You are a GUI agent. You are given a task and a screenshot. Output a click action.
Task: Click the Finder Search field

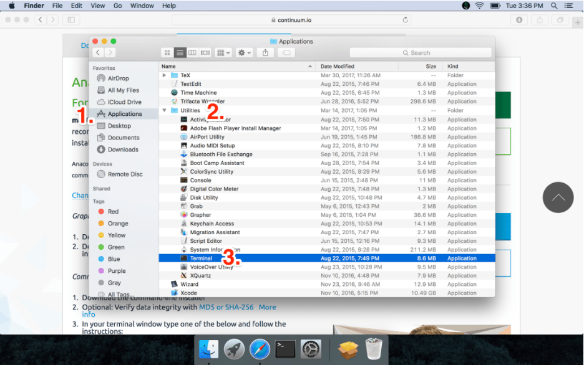[421, 53]
